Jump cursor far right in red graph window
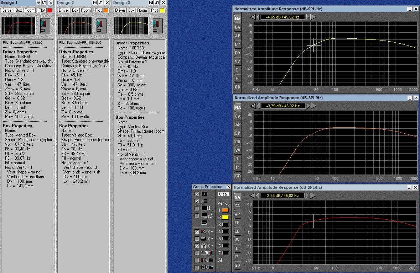 [x=312, y=196]
